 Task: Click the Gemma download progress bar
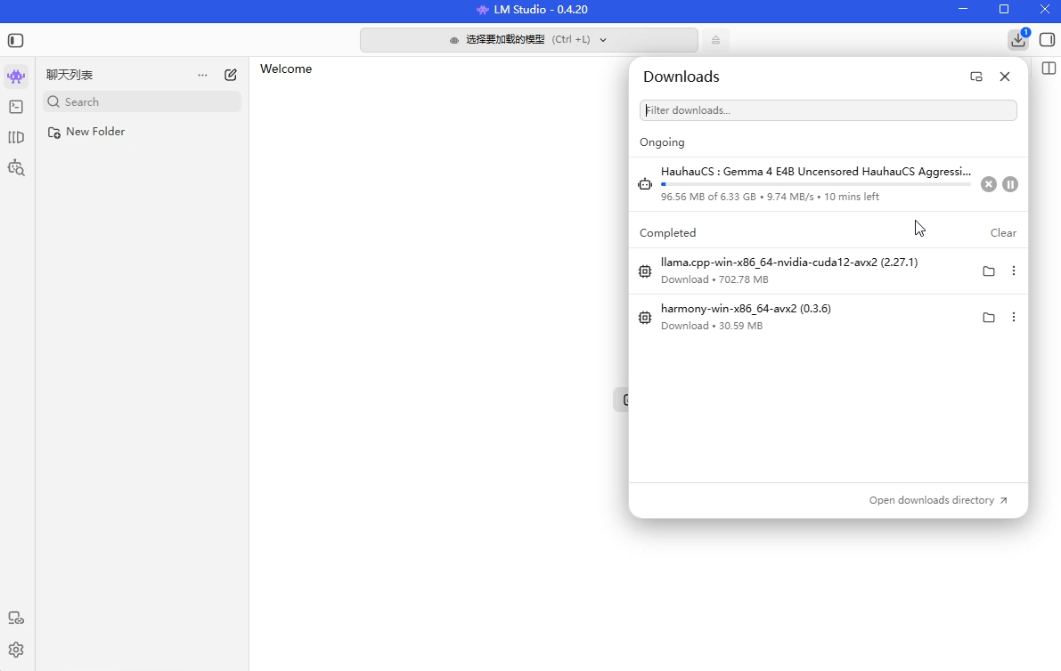tap(816, 184)
